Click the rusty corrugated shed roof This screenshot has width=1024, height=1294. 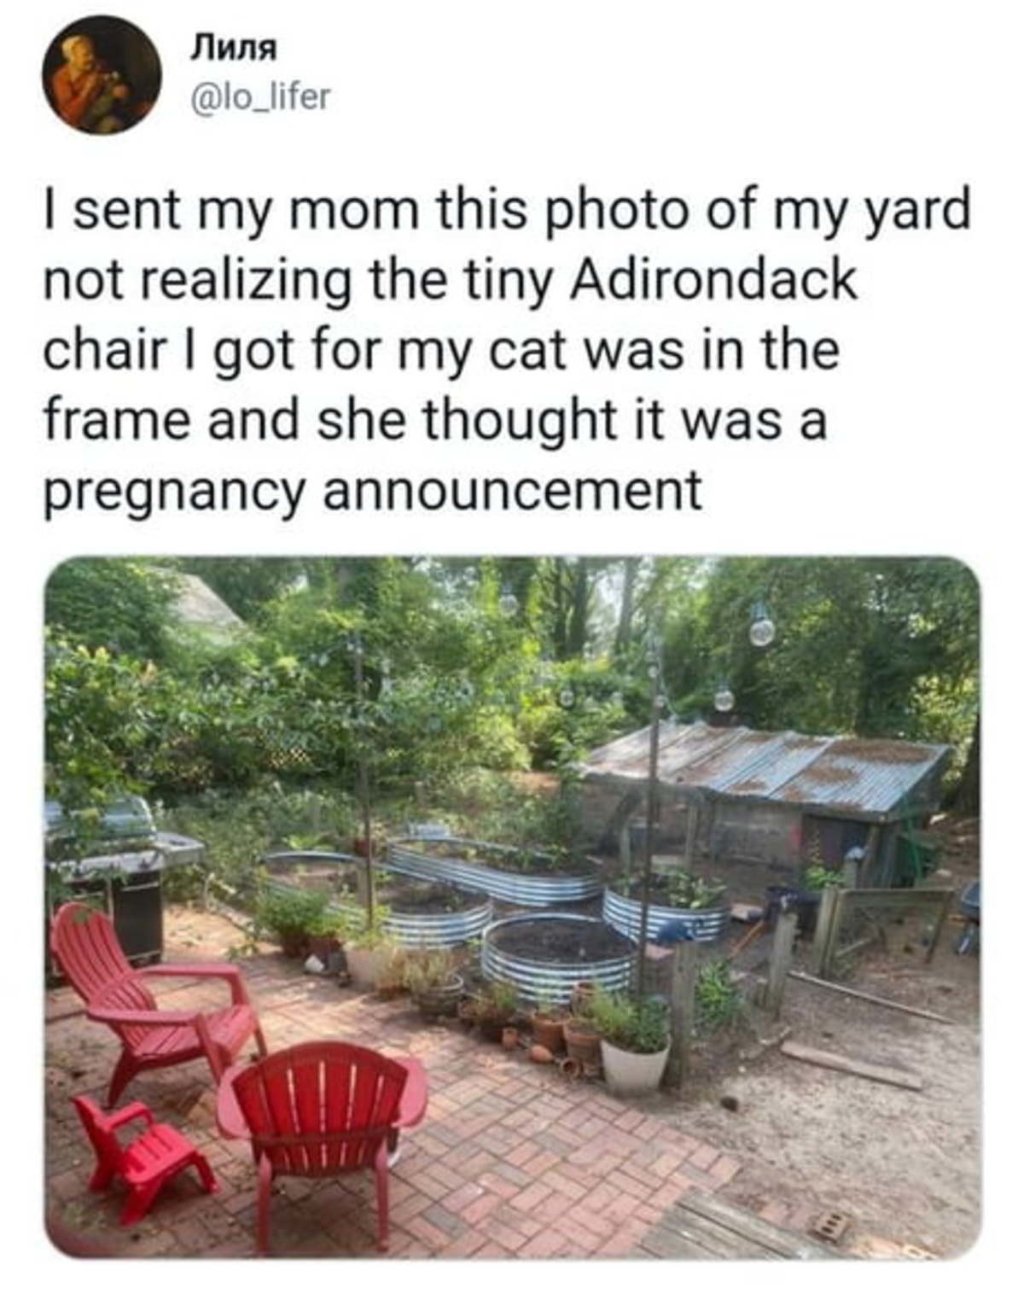coord(768,764)
